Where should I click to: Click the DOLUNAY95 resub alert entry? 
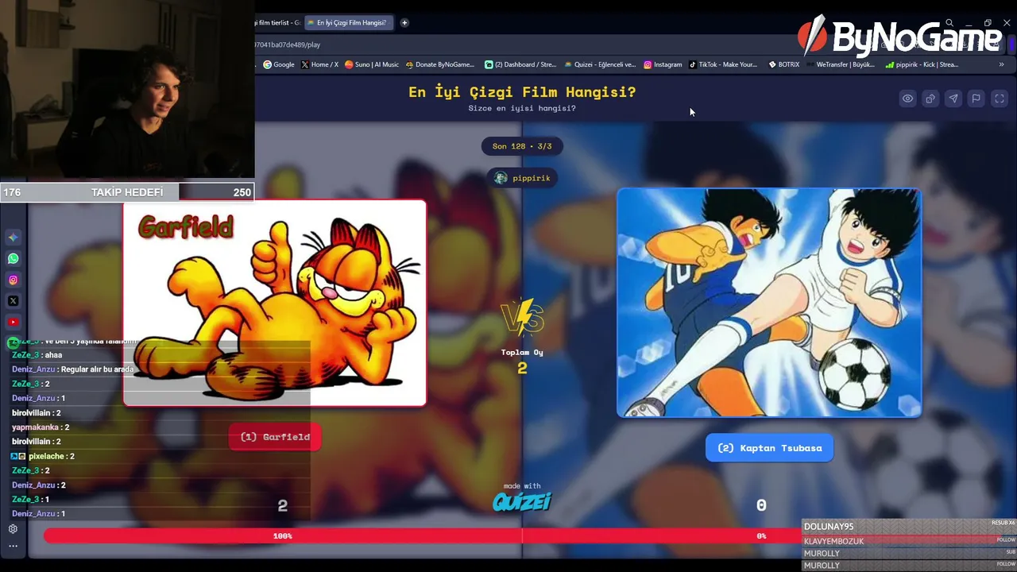click(909, 527)
